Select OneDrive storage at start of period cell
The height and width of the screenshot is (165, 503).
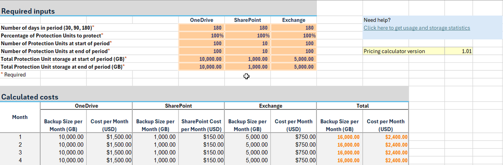pos(201,59)
